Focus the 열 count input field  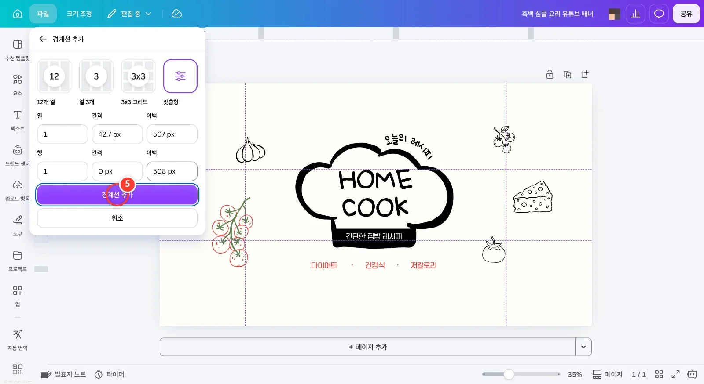62,134
